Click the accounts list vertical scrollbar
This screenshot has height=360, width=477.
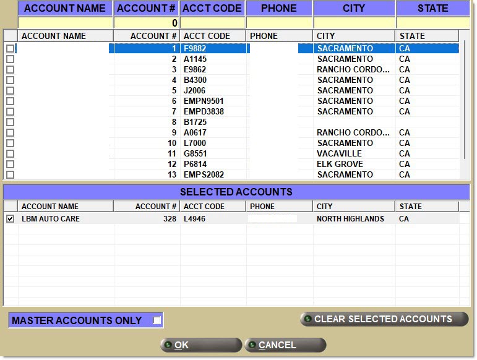pyautogui.click(x=466, y=105)
